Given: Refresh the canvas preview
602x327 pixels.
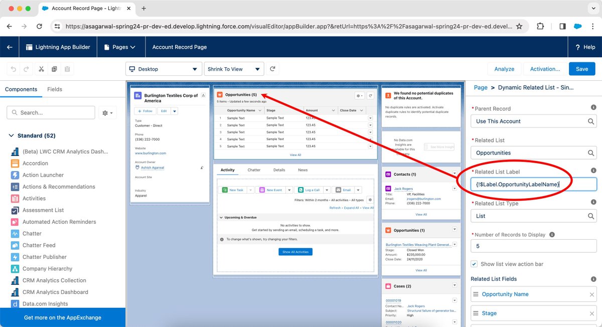Looking at the screenshot, I should coord(273,69).
